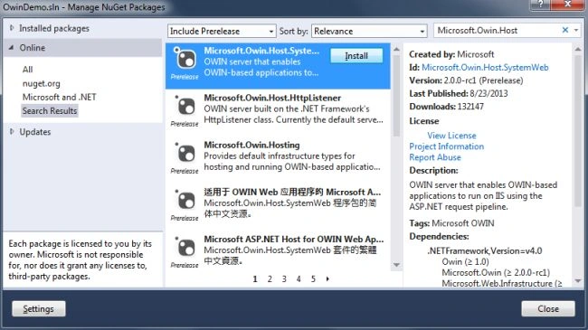This screenshot has height=330, width=588.
Task: Select the 适用于 OWIN Web package title
Action: pos(292,192)
